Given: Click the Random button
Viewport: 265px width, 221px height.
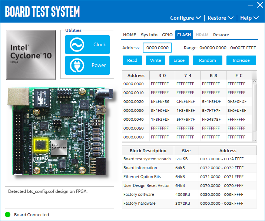Looking at the screenshot, I should [x=207, y=60].
